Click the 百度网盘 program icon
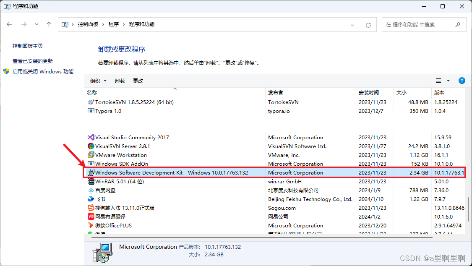This screenshot has height=266, width=472. pos(91,190)
